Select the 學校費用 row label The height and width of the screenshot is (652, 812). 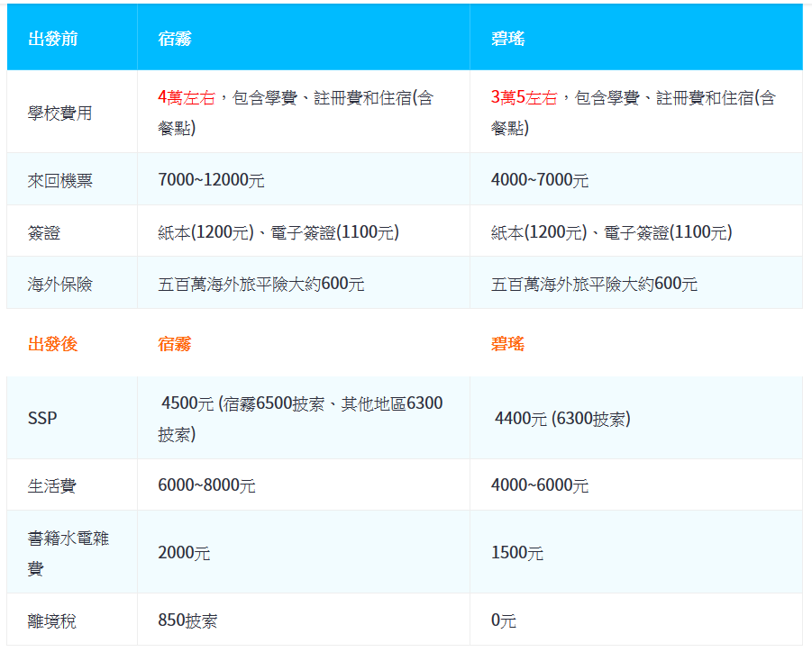(x=59, y=113)
